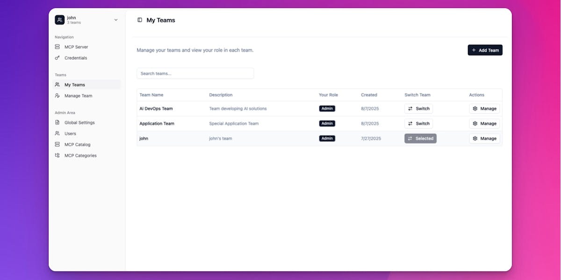Image resolution: width=561 pixels, height=280 pixels.
Task: Click the Global Settings document icon
Action: (58, 122)
